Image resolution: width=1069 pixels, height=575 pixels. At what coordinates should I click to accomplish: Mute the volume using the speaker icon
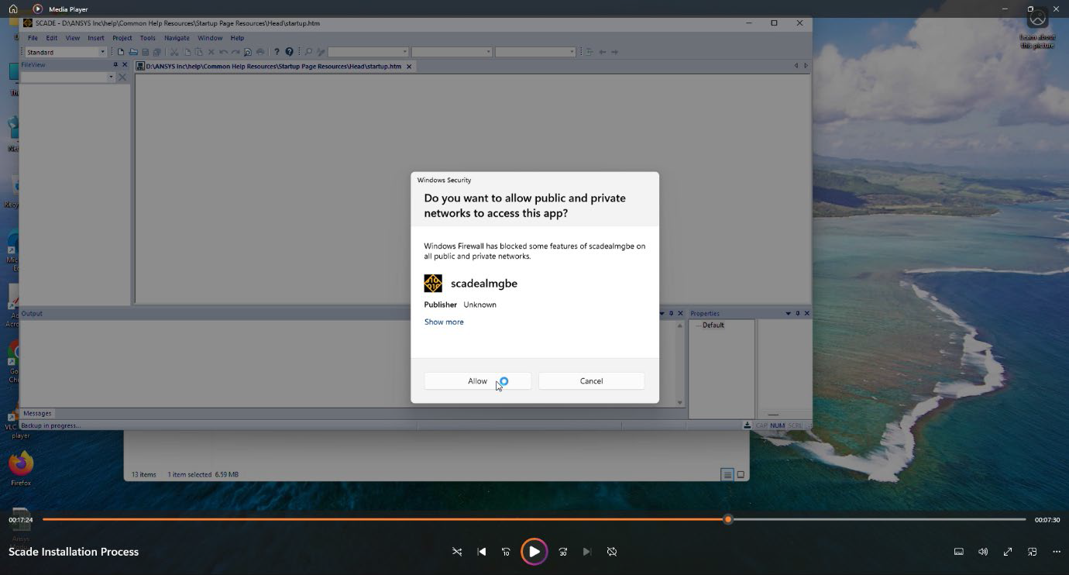coord(983,552)
